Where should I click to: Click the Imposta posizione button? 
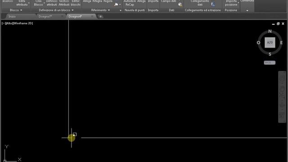click(231, 3)
